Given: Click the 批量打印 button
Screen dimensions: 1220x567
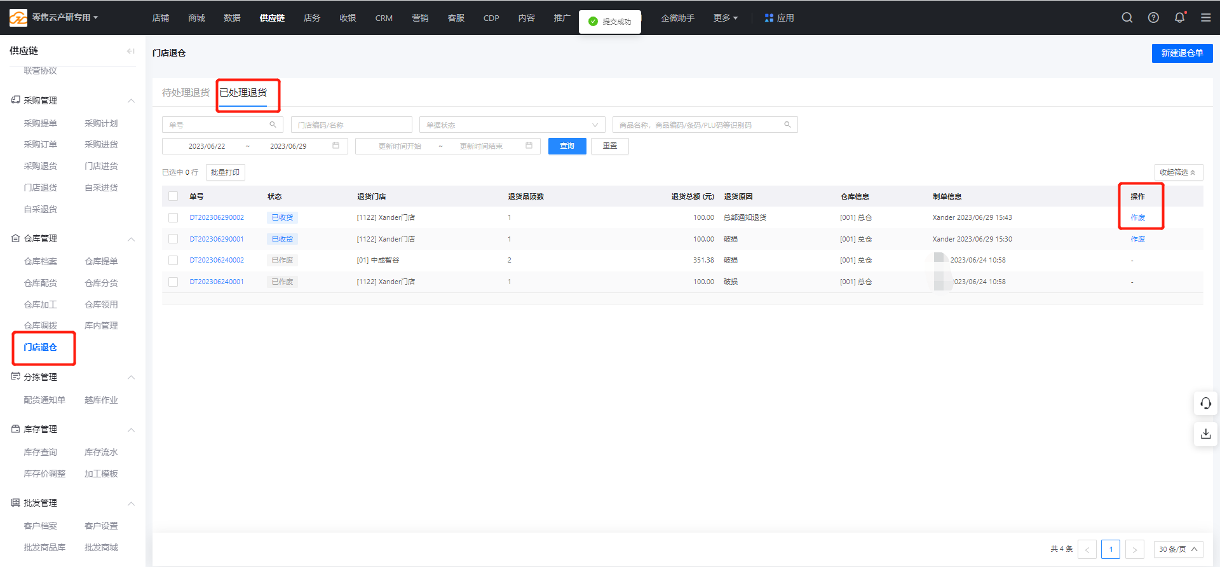Looking at the screenshot, I should click(x=225, y=172).
